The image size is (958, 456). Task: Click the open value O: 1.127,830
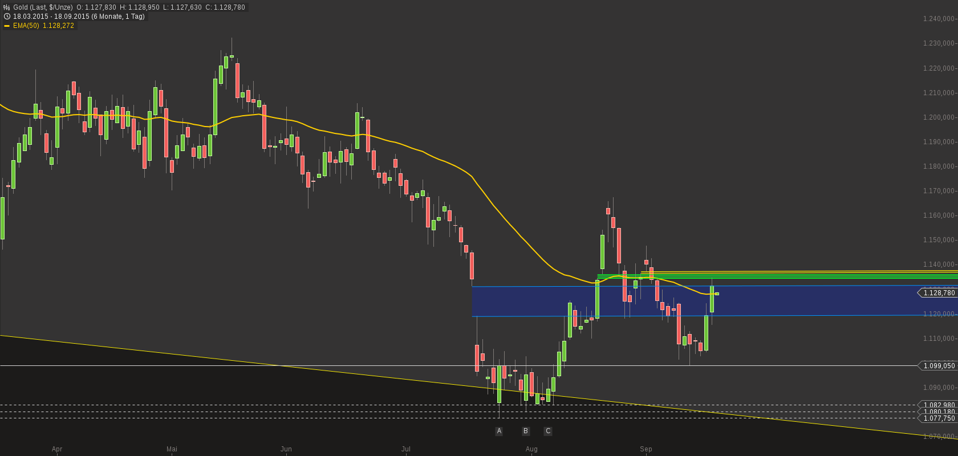(96, 7)
